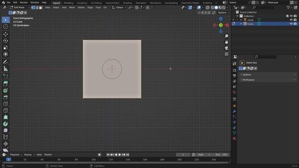Open the Render menu
The image size is (299, 168).
click(x=24, y=3)
